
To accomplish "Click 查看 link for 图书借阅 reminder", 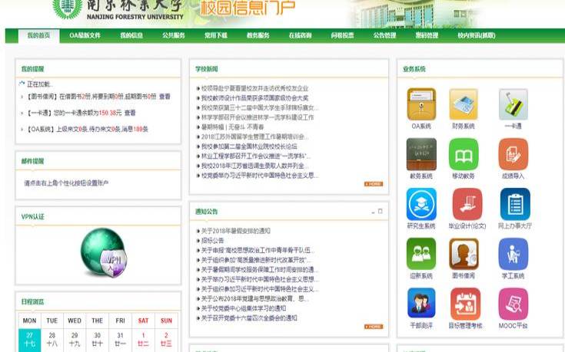I will click(x=165, y=97).
